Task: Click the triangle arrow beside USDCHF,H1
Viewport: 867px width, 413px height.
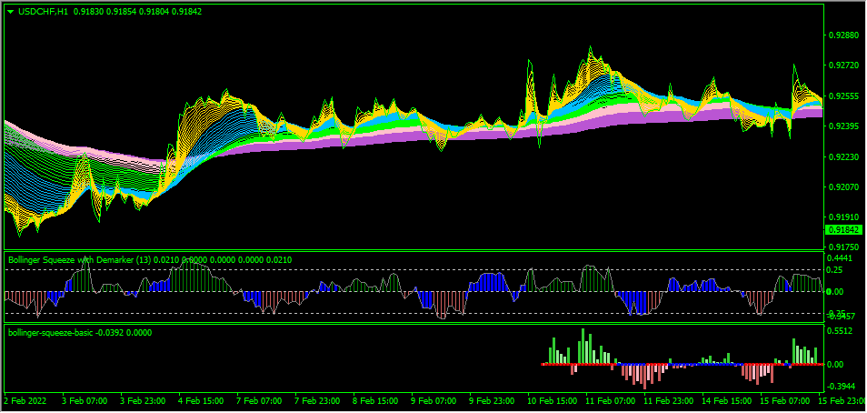Action: click(x=11, y=11)
